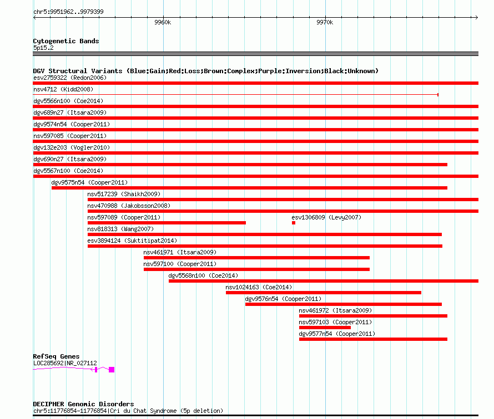This screenshot has width=494, height=419.
Task: Open the RefSeq Genes track title
Action: point(56,356)
